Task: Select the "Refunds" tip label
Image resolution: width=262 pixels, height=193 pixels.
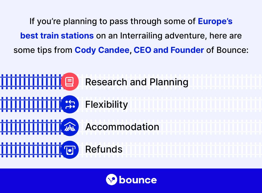Action: [104, 149]
